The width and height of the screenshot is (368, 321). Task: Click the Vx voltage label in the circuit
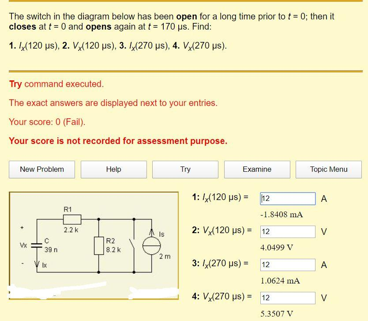[23, 245]
